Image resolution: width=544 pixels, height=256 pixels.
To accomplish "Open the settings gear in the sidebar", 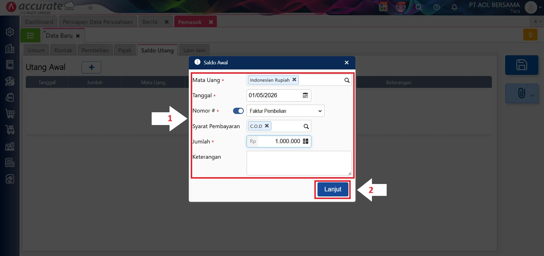I will pyautogui.click(x=10, y=32).
